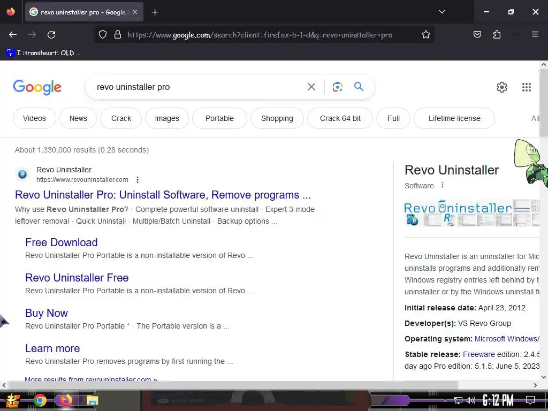This screenshot has width=548, height=411.
Task: Click the scroll-down arrow on vertical scrollbar
Action: 544,377
